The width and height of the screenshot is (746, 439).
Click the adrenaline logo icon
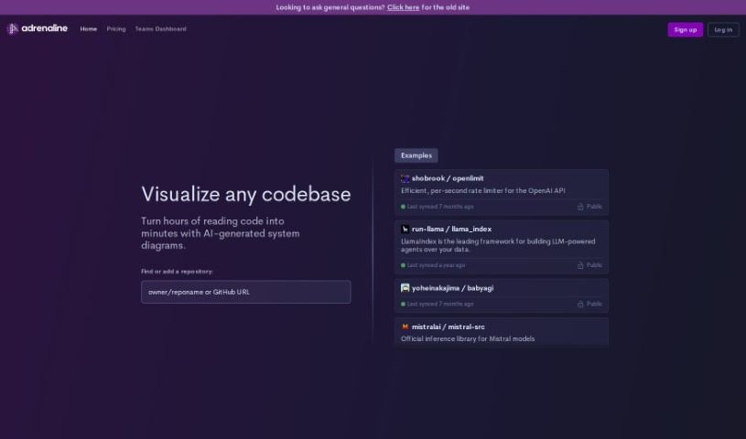[13, 29]
